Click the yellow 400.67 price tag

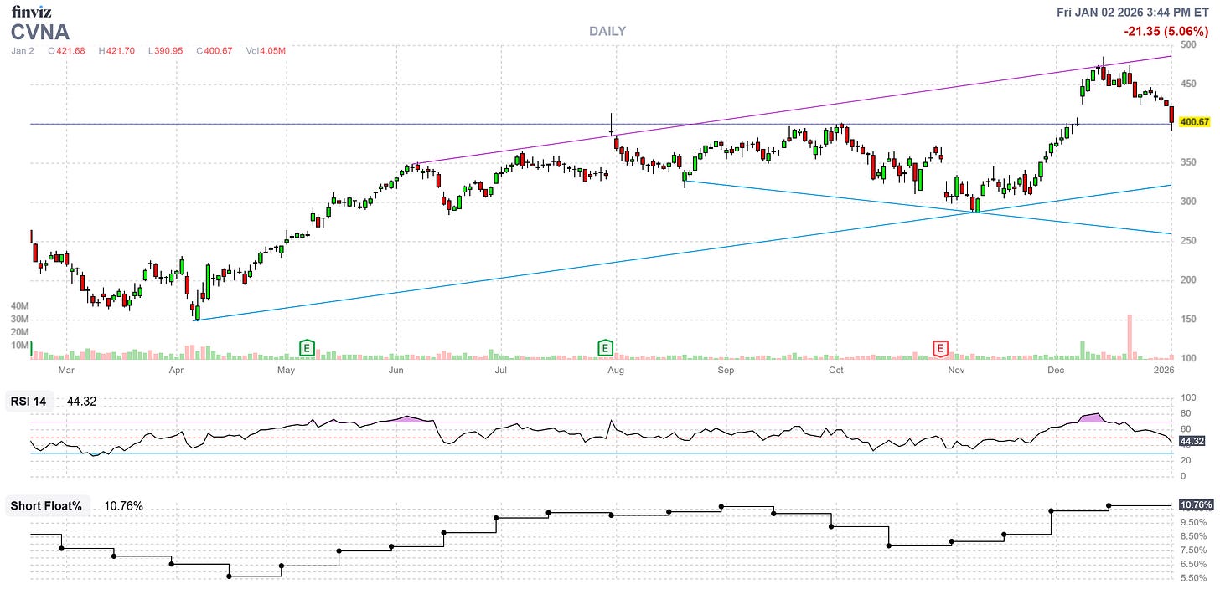click(x=1194, y=122)
